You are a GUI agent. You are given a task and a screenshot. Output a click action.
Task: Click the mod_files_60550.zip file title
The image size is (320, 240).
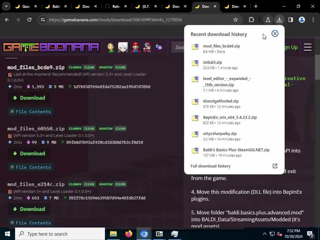tap(36, 128)
